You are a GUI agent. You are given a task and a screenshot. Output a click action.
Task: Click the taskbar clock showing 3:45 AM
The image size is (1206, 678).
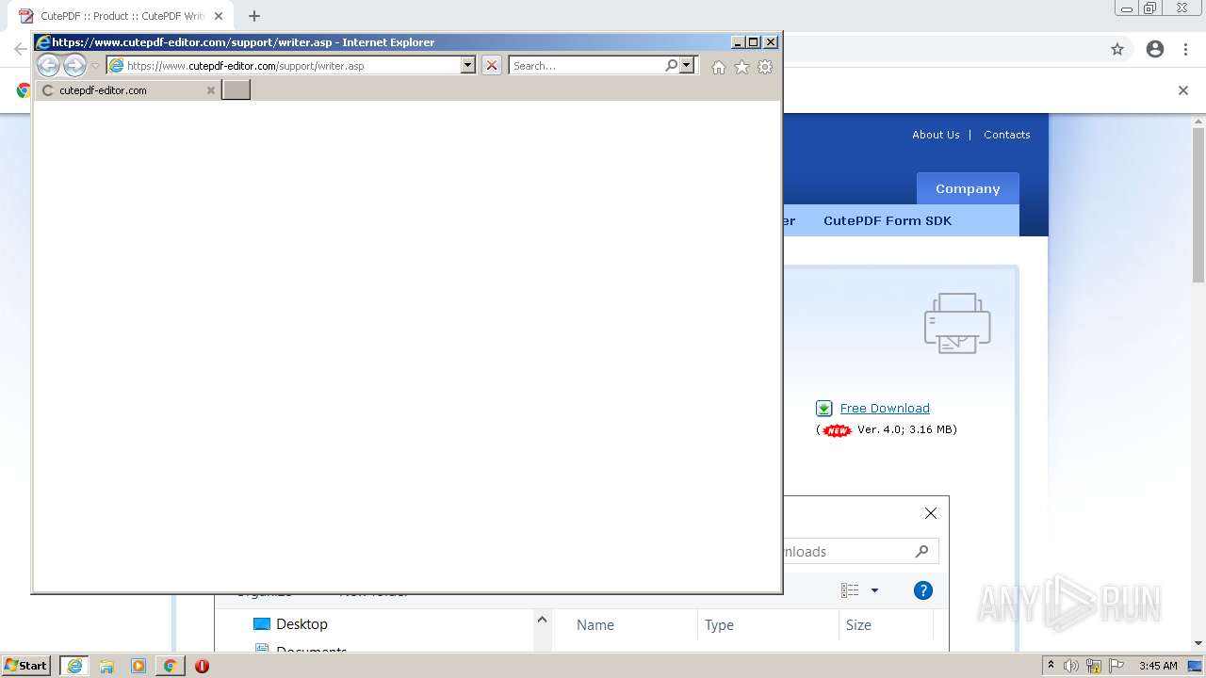[1158, 666]
